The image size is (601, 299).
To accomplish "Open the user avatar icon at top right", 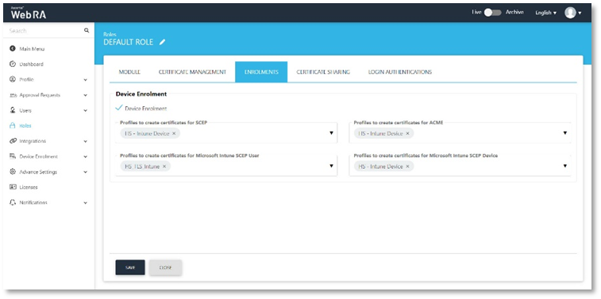I will click(570, 13).
